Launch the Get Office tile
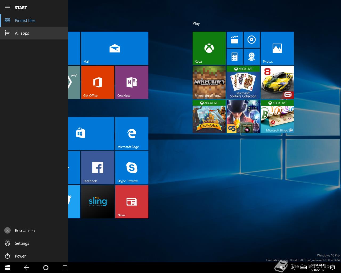Image resolution: width=341 pixels, height=273 pixels. point(98,82)
